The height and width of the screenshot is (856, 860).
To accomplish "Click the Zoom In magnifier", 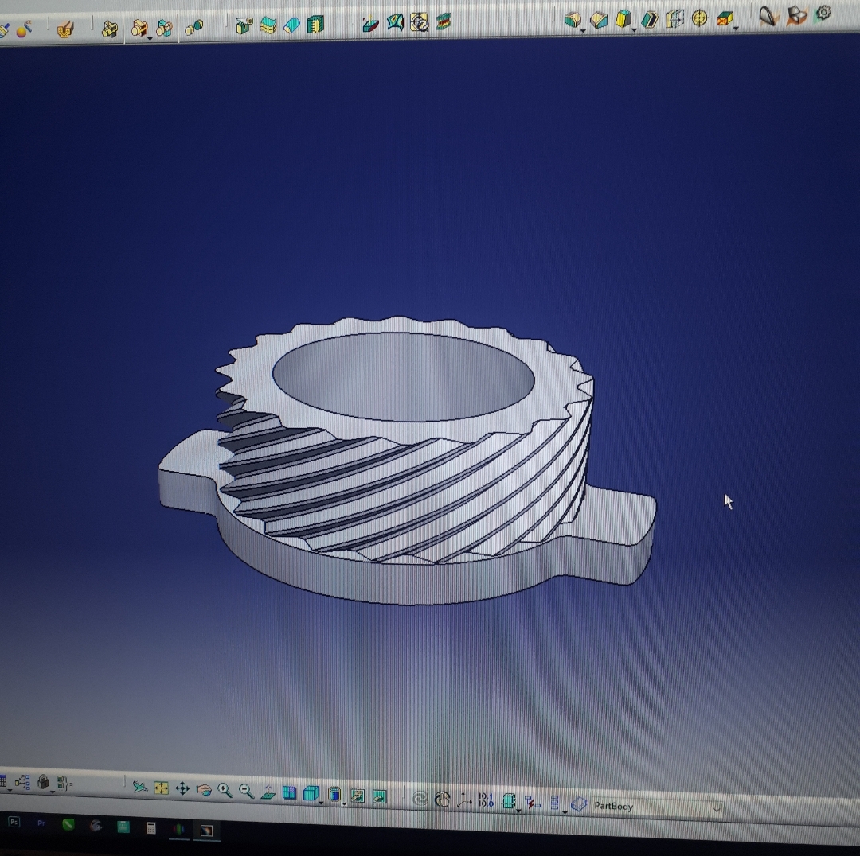I will (225, 790).
